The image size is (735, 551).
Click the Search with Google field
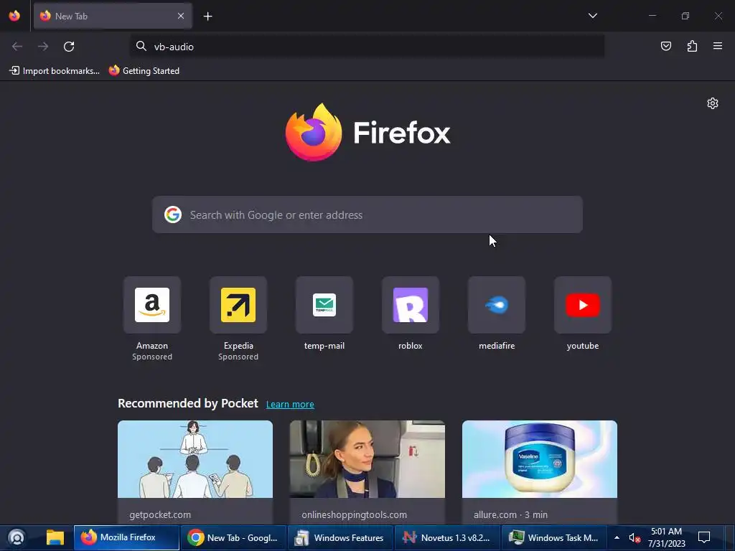tap(367, 215)
